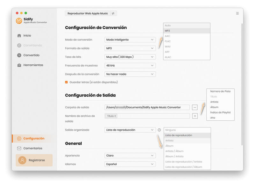Click the Inicio home icon
This screenshot has height=186, width=255.
pos(19,36)
